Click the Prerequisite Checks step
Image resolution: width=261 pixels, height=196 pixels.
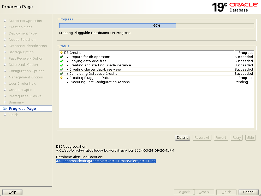pyautogui.click(x=25, y=96)
